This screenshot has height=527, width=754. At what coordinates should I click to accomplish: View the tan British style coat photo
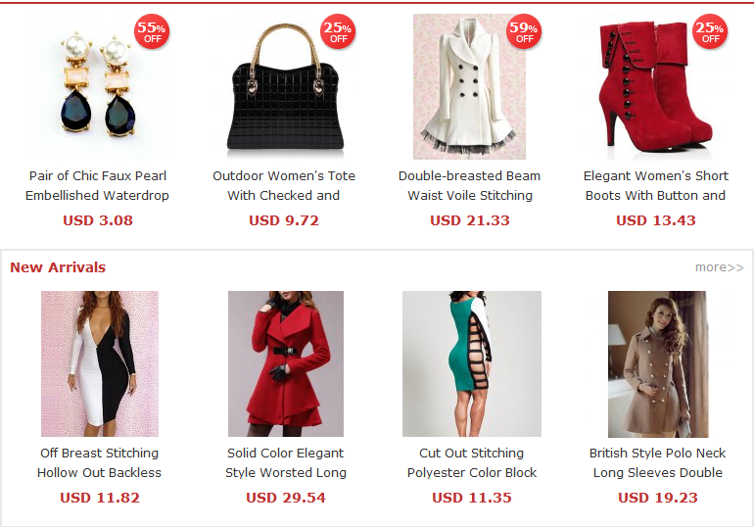point(658,364)
